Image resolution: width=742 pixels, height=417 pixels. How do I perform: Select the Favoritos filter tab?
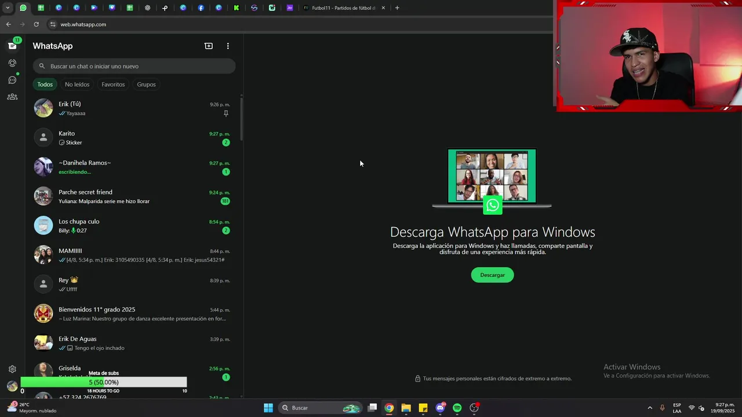[x=113, y=85]
